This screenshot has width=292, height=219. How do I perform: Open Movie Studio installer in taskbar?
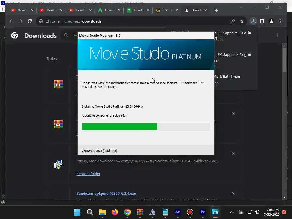click(x=215, y=212)
